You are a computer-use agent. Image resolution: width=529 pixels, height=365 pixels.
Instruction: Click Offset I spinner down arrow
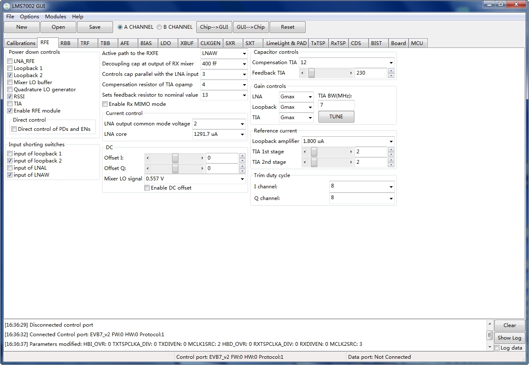pos(242,161)
